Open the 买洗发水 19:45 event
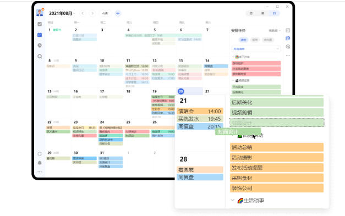Screen dimensions: 345x216 pos(200,119)
